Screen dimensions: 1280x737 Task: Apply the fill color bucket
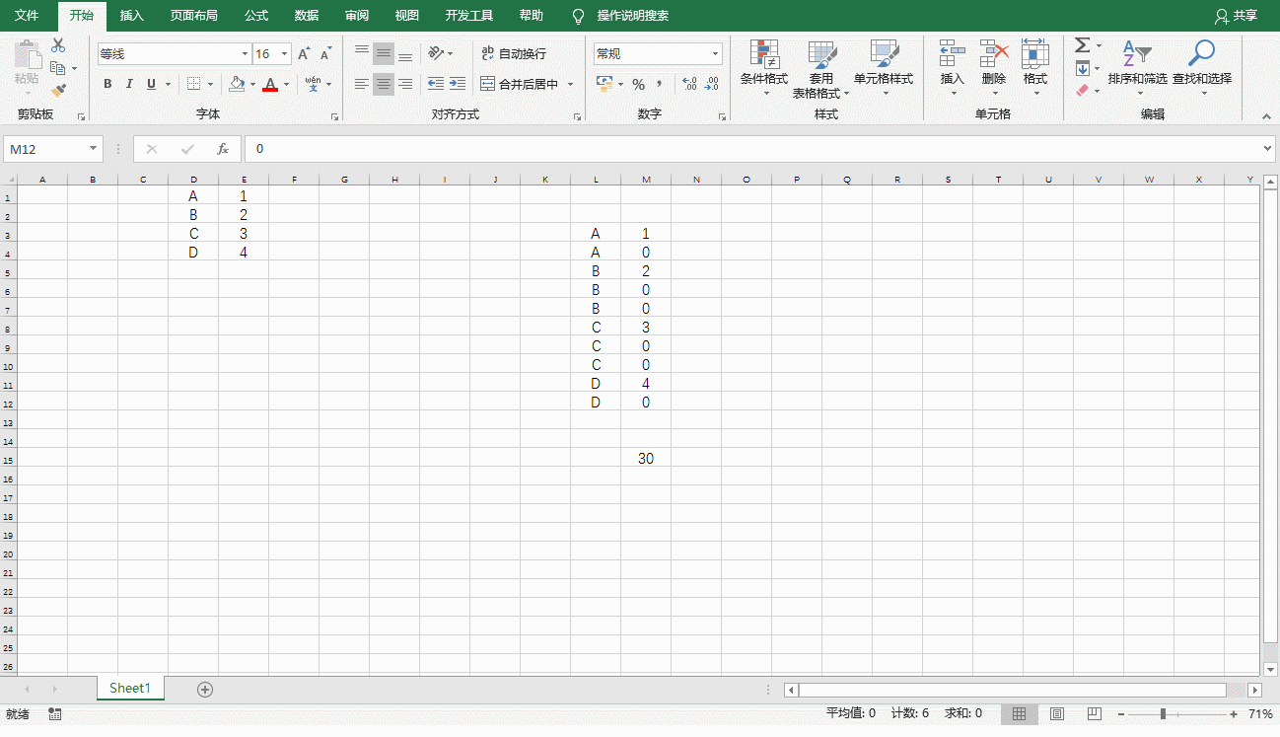pyautogui.click(x=237, y=84)
